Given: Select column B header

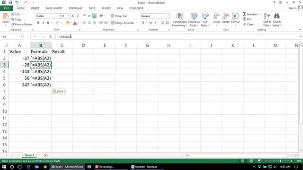Looking at the screenshot, I should click(41, 45).
